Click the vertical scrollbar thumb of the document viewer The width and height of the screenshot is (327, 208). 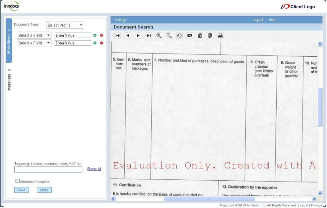click(x=320, y=107)
